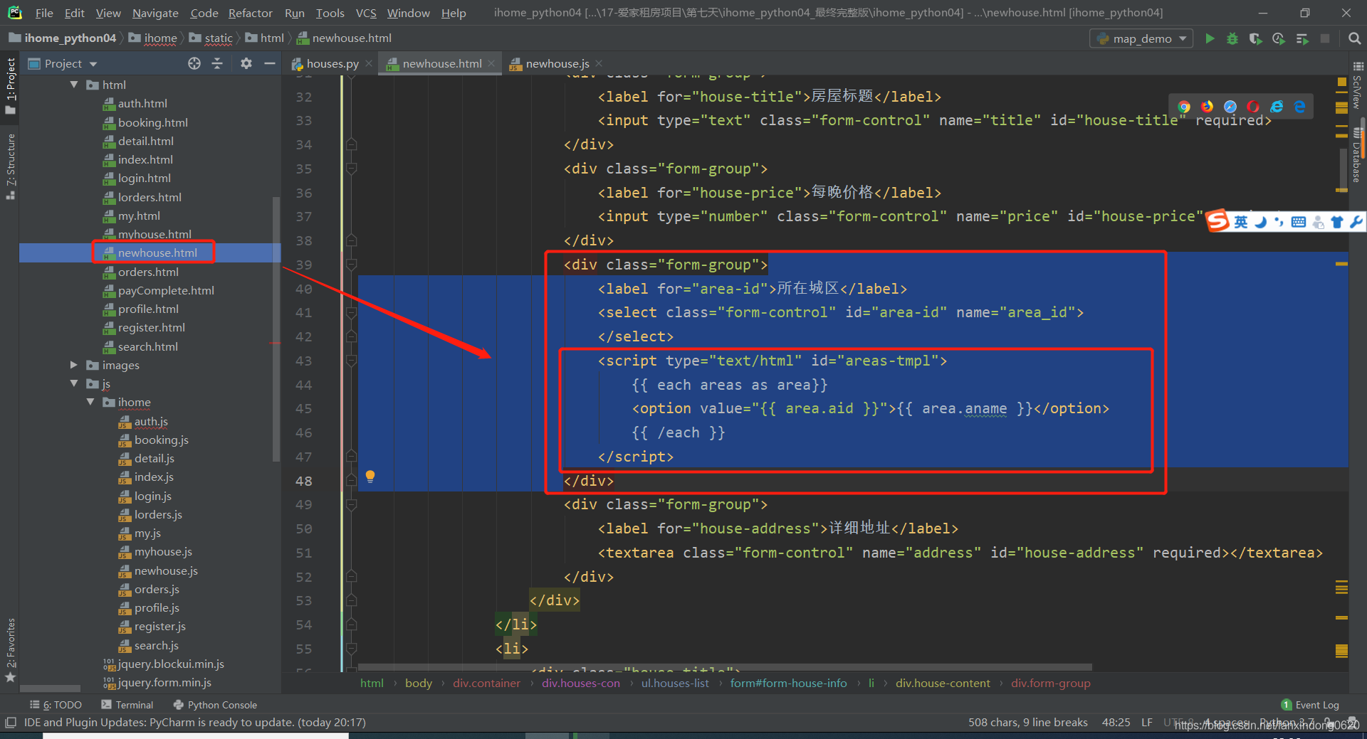1367x739 pixels.
Task: Open preview in Edge browser icon
Action: [1299, 107]
